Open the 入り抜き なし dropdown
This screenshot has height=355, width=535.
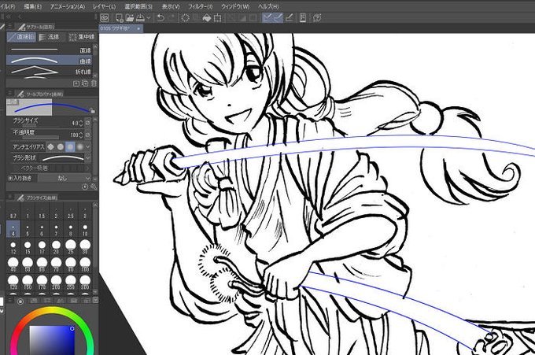pyautogui.click(x=65, y=178)
